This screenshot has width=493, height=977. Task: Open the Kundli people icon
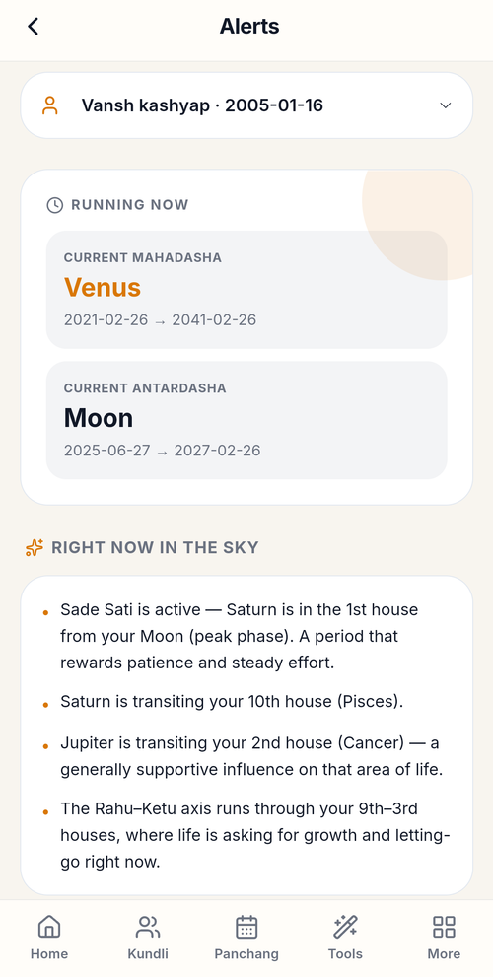coord(148,927)
